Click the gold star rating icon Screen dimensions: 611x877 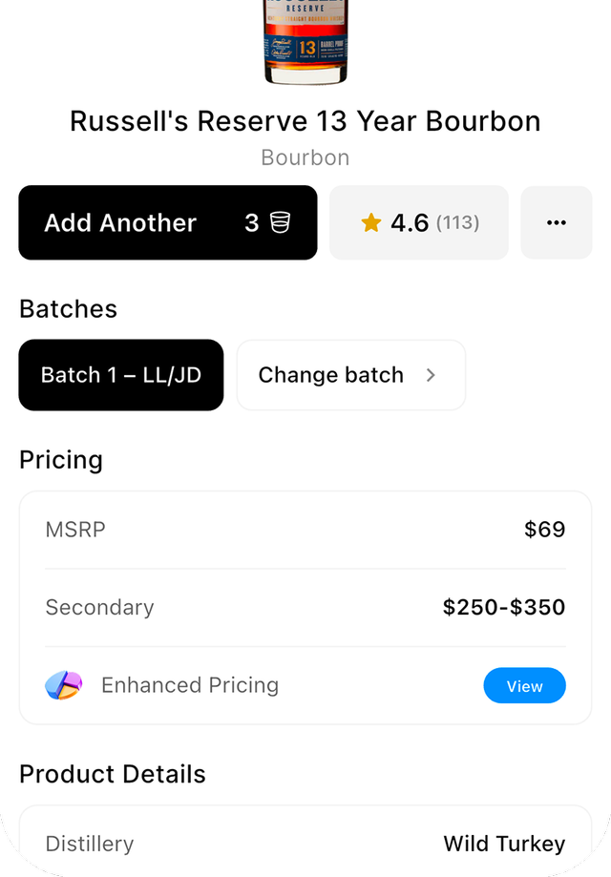pyautogui.click(x=370, y=223)
